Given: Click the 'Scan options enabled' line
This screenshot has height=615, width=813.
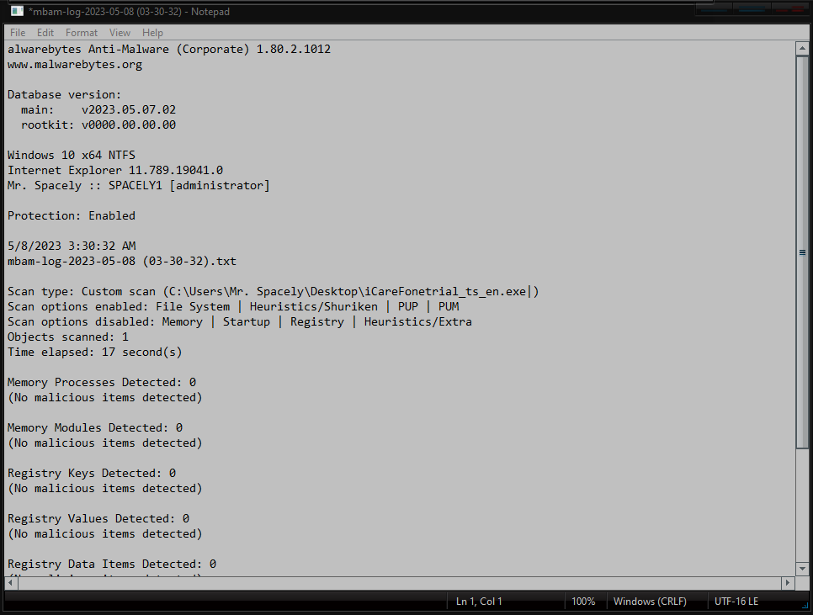Looking at the screenshot, I should 233,307.
